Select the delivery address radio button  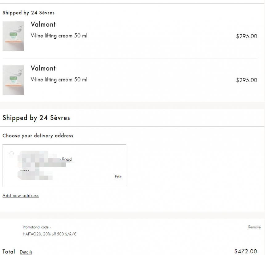(x=12, y=153)
